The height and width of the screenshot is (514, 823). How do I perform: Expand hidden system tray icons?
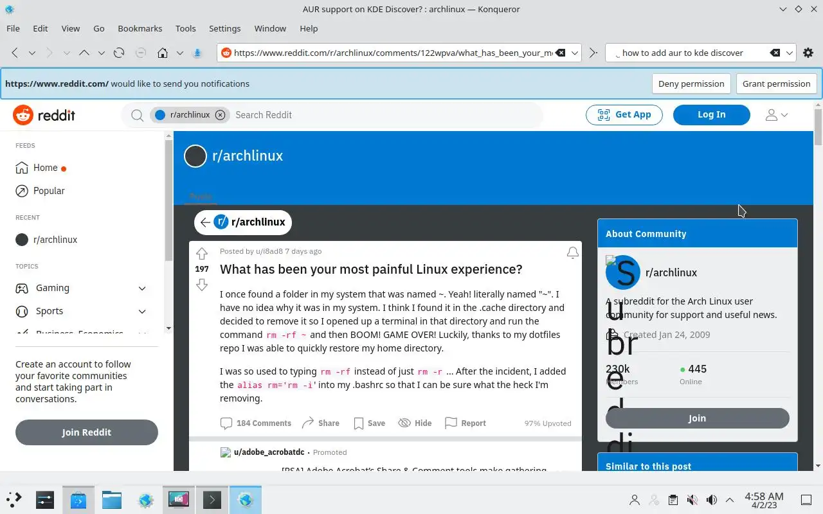(x=730, y=500)
